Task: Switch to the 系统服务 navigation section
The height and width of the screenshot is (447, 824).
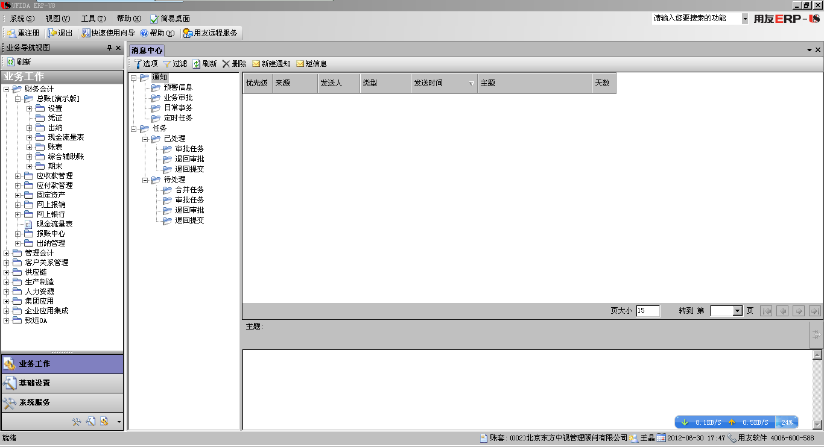Action: 62,402
